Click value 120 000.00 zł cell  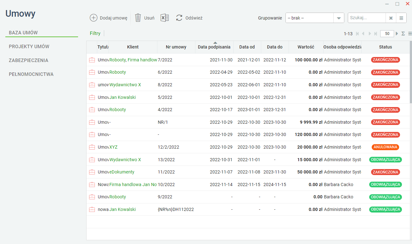coord(308,134)
